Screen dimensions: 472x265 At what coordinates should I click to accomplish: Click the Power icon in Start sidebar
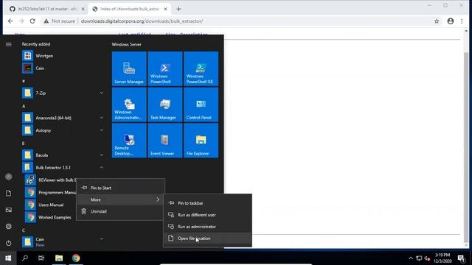[x=8, y=243]
